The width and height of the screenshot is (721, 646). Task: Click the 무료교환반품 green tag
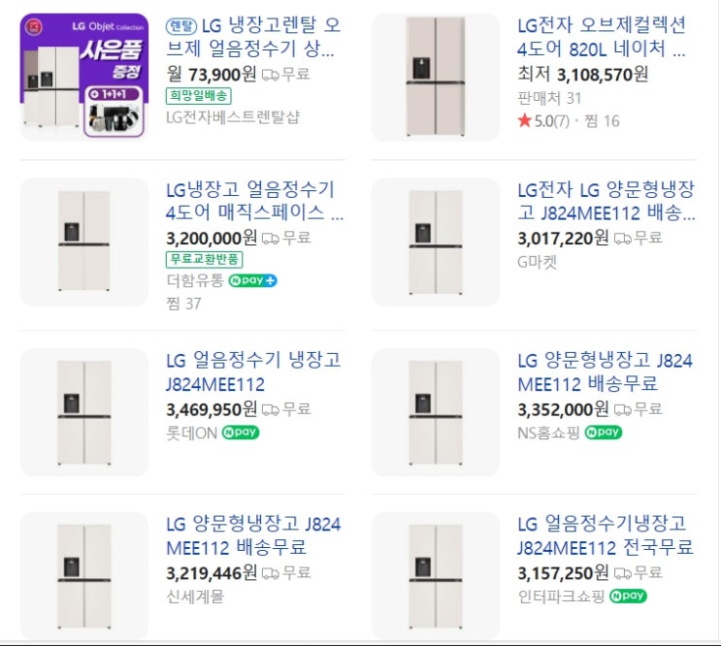[x=204, y=259]
